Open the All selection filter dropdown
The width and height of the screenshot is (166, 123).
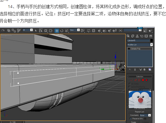[x=32, y=30]
